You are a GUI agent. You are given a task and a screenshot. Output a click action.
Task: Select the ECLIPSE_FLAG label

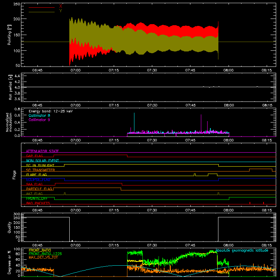point(38,180)
